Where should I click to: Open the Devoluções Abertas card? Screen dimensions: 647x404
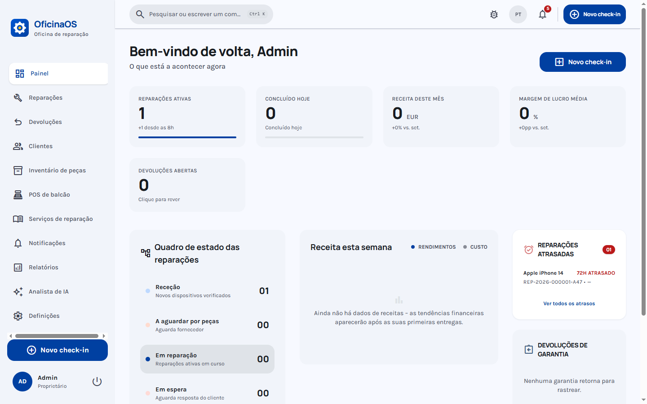tap(187, 185)
